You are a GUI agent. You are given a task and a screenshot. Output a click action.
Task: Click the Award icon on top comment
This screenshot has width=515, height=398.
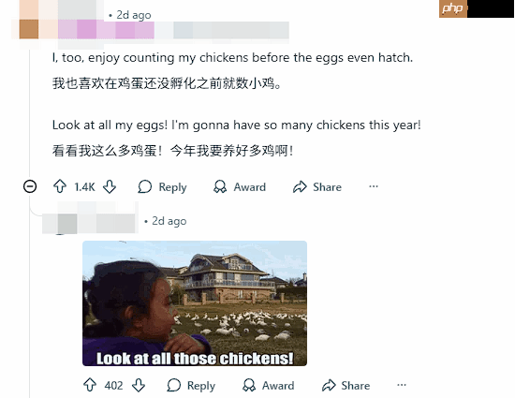[220, 187]
